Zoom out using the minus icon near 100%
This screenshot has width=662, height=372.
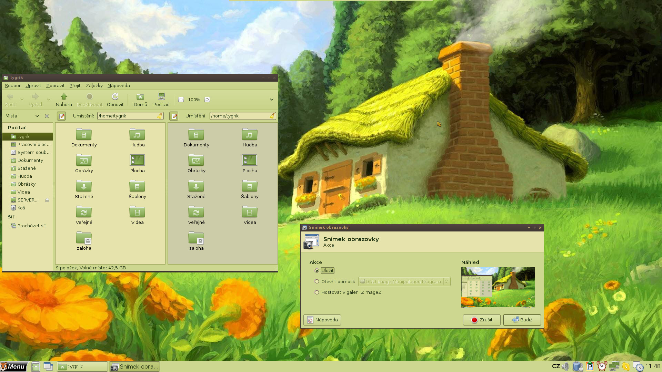(181, 100)
